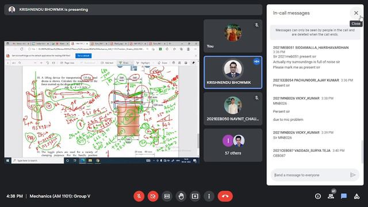The image size is (368, 207).
Task: Click the speaking indicator on KRISHNENDU tile
Action: (256, 62)
